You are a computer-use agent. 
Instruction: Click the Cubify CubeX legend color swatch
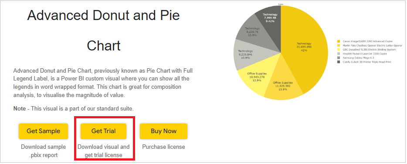point(339,62)
